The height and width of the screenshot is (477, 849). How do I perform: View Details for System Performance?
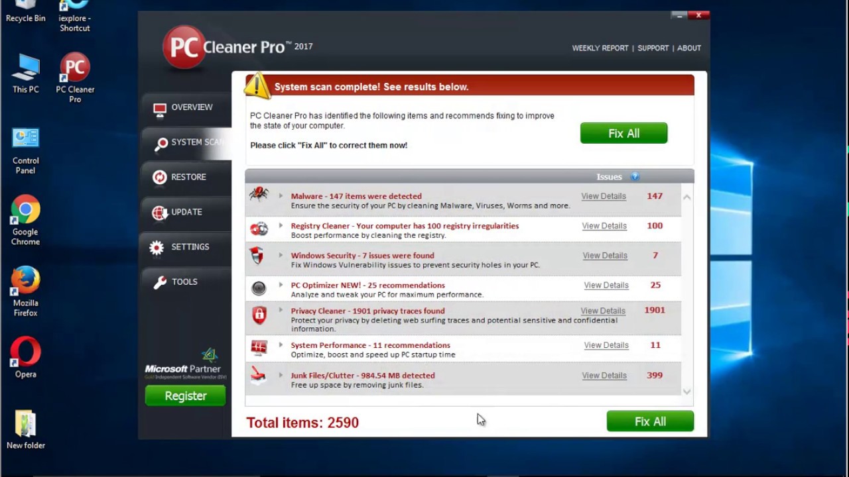coord(606,345)
